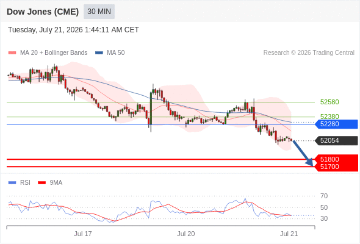This screenshot has height=244, width=360.
Task: Click the 9MA legend label
Action: (56, 183)
